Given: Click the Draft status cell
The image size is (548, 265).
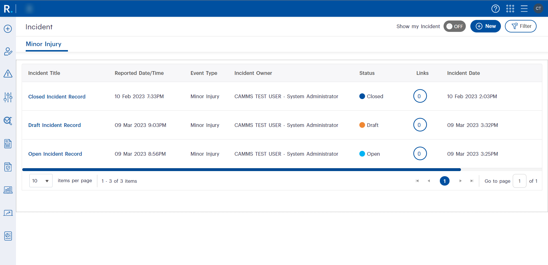Looking at the screenshot, I should (369, 125).
